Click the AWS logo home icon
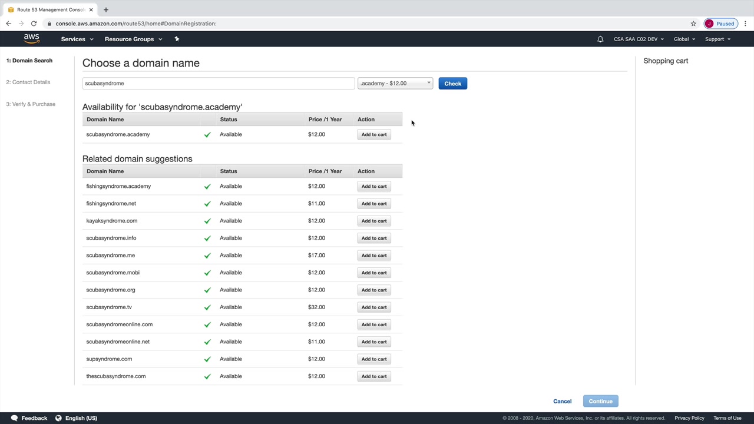Screen dimensions: 754x424 pos(31,39)
